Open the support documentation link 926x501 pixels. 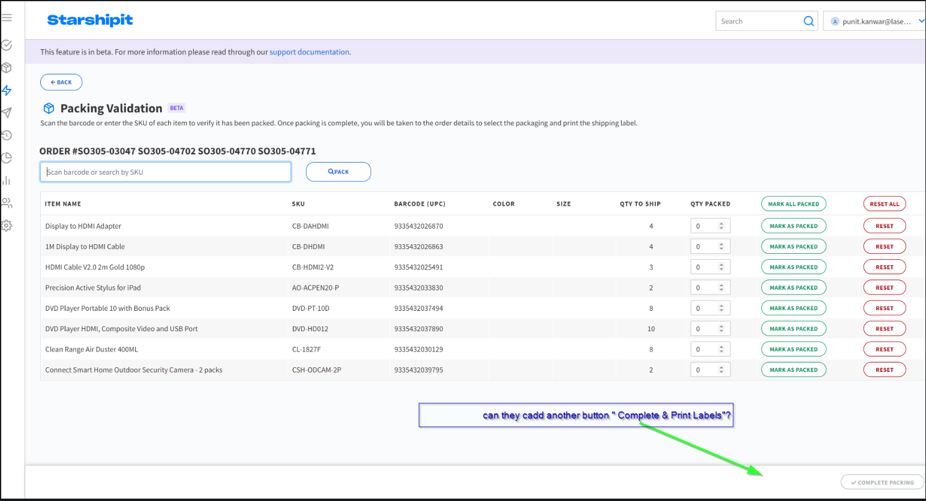point(309,52)
